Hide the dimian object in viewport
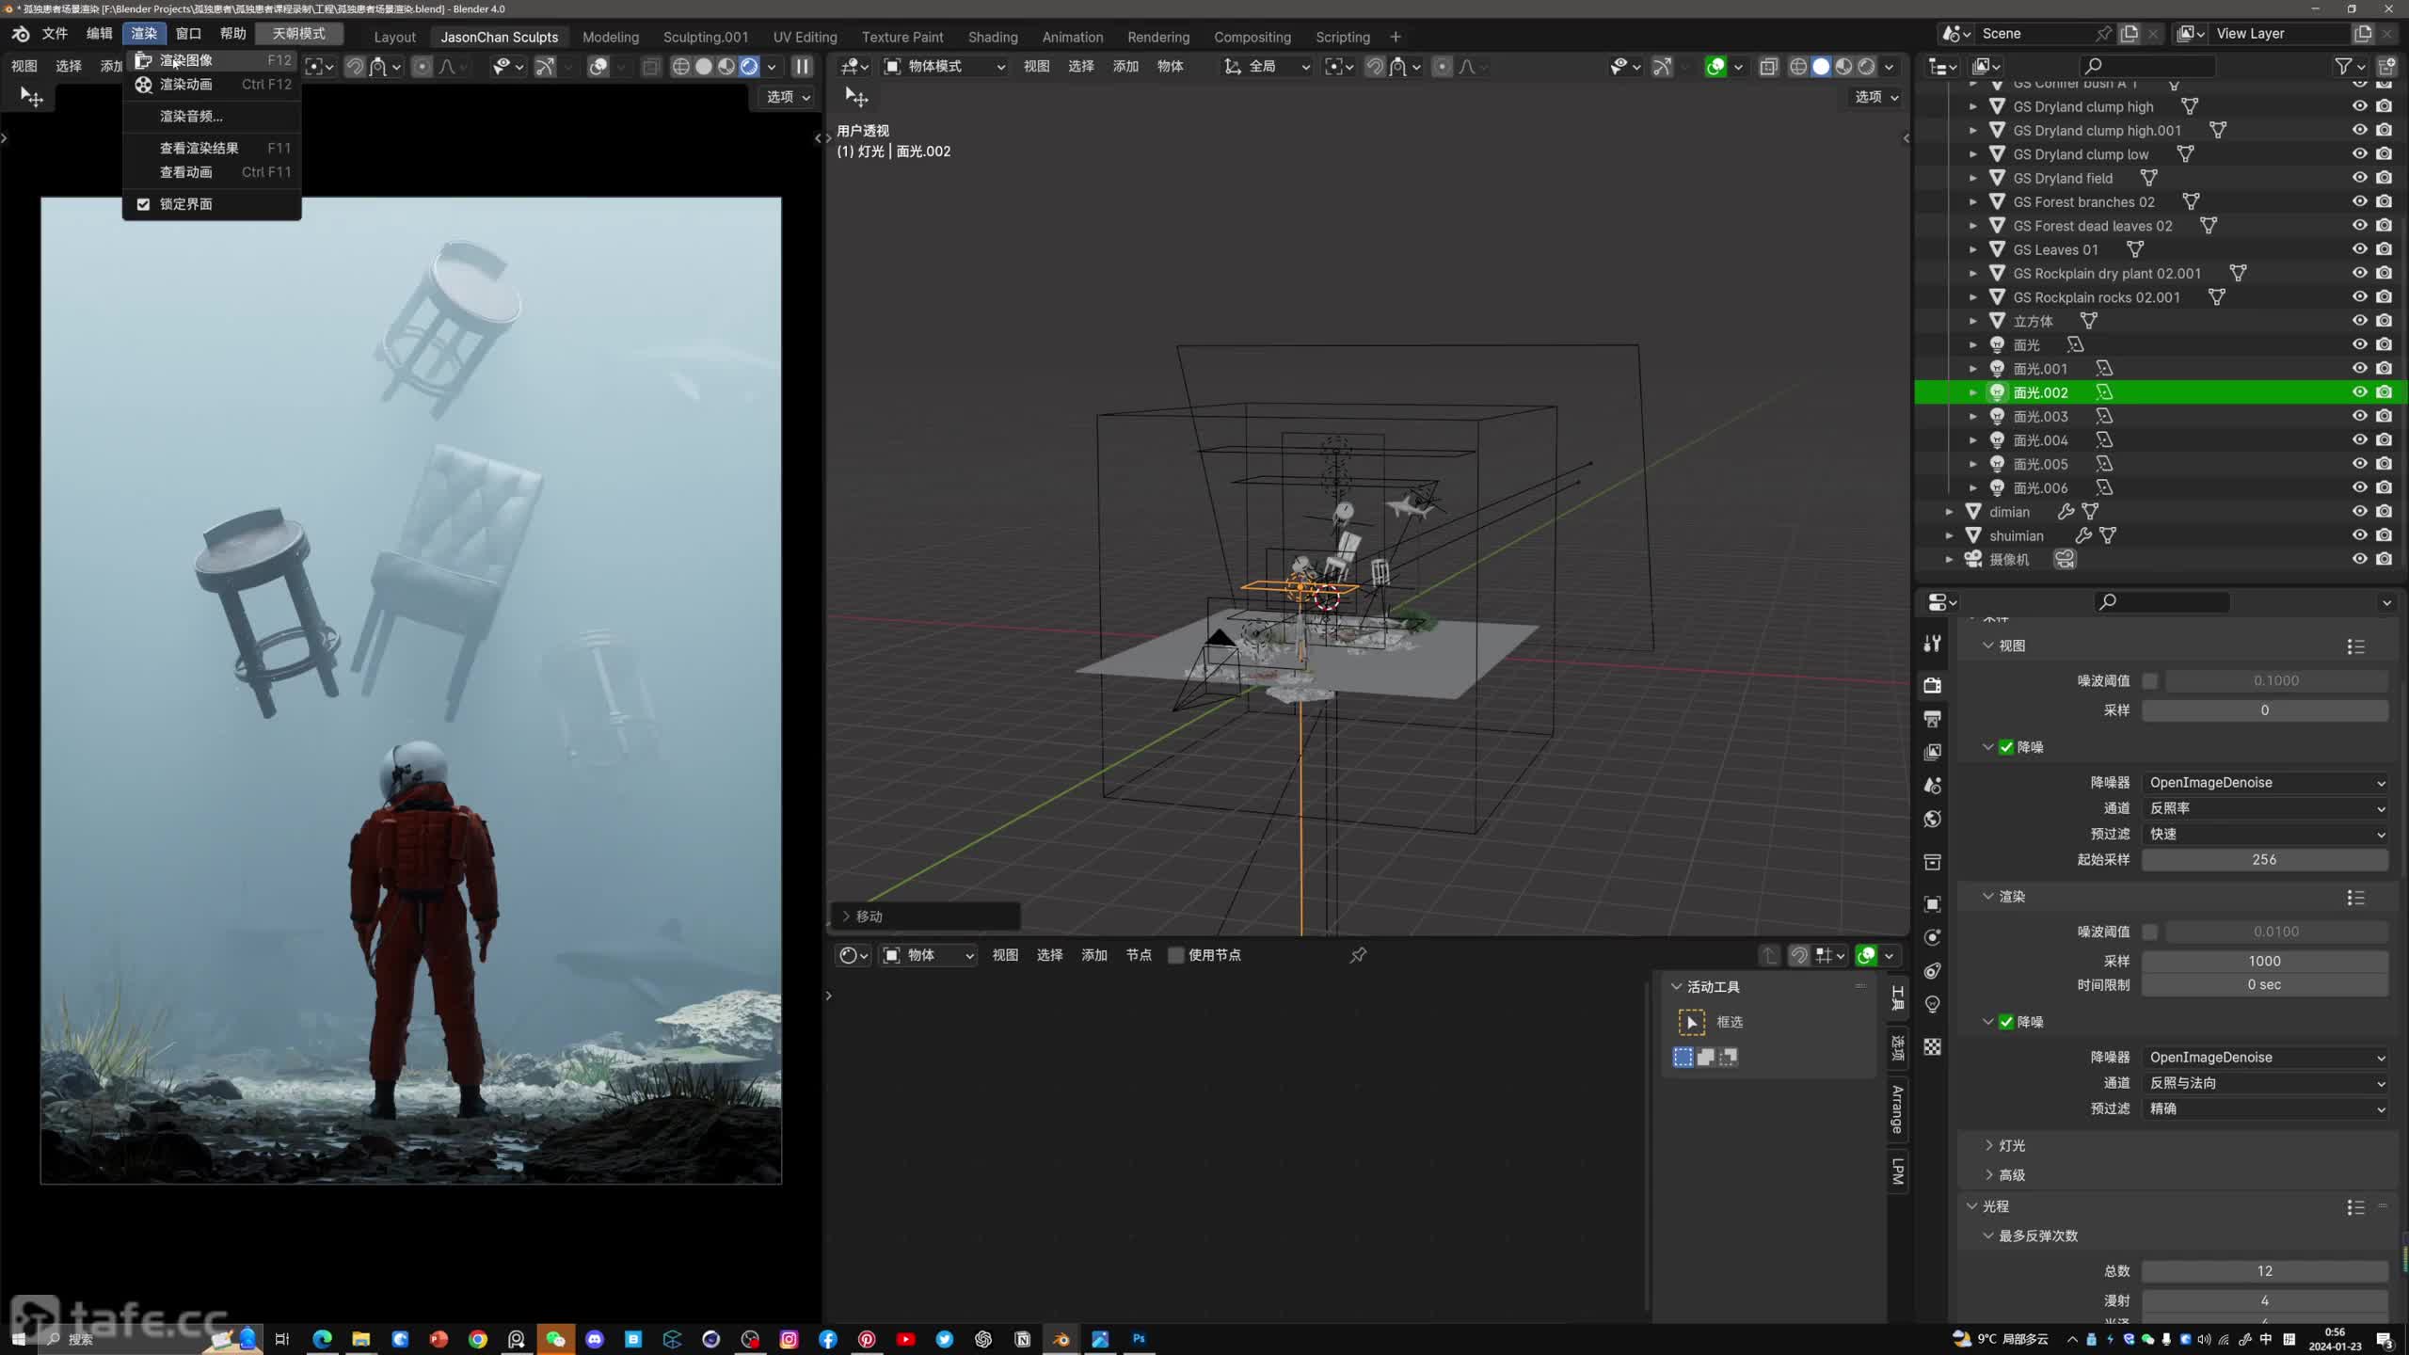The height and width of the screenshot is (1355, 2409). pyautogui.click(x=2359, y=512)
